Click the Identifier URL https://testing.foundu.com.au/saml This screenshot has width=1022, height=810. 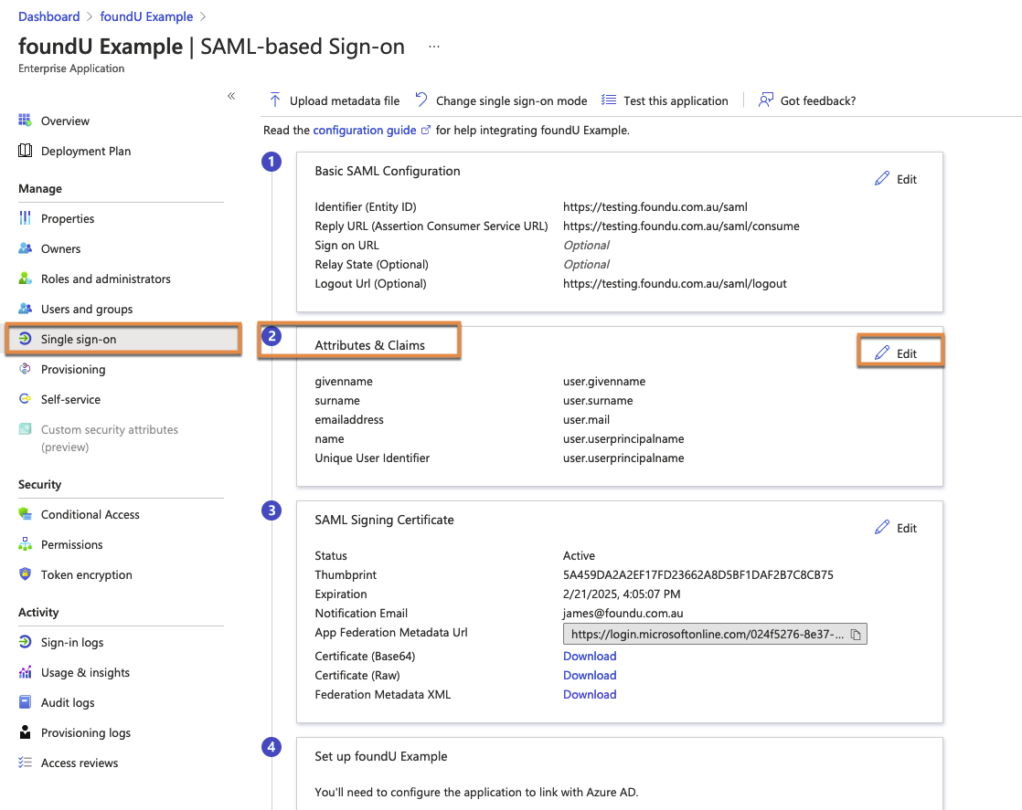pos(655,207)
